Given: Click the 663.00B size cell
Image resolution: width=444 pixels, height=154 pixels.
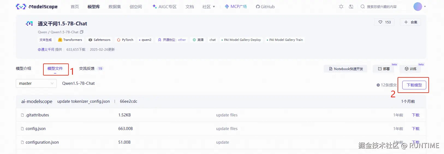Looking at the screenshot, I should click(x=126, y=129).
